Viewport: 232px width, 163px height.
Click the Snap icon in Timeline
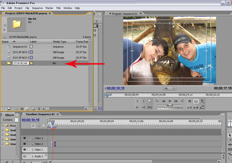click(33, 126)
